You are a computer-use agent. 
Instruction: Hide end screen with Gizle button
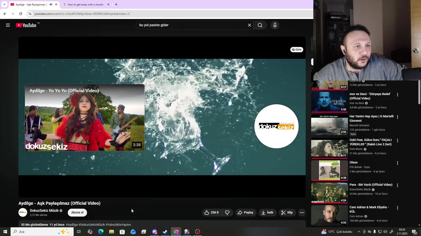point(297,49)
